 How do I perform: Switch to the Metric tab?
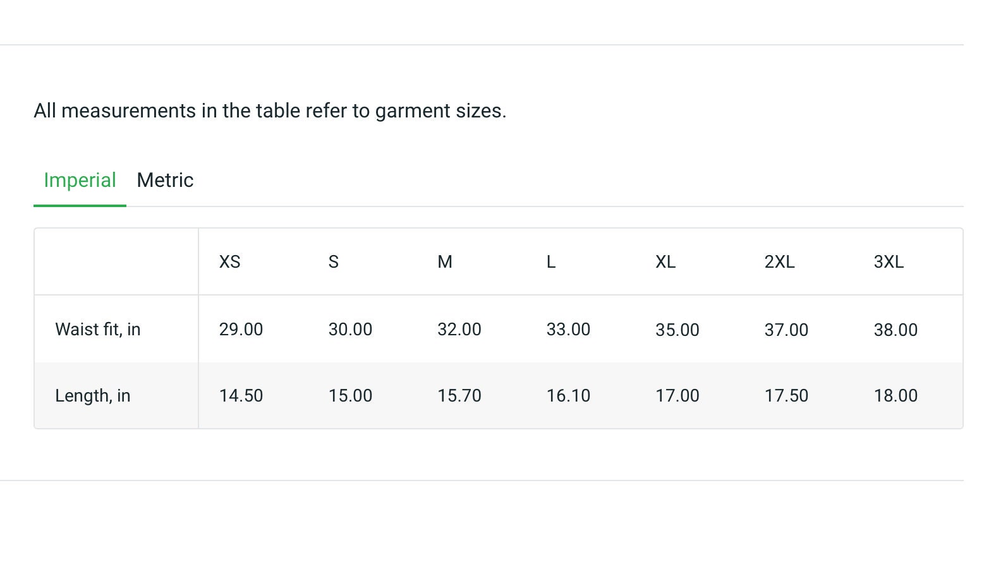165,181
